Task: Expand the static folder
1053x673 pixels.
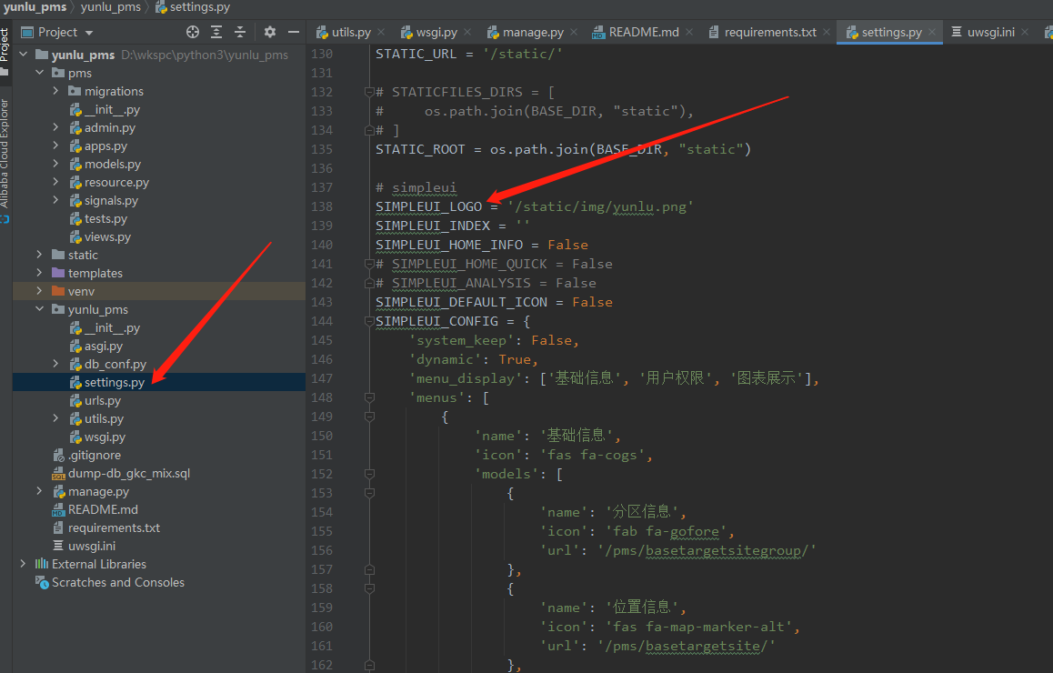Action: (x=40, y=255)
